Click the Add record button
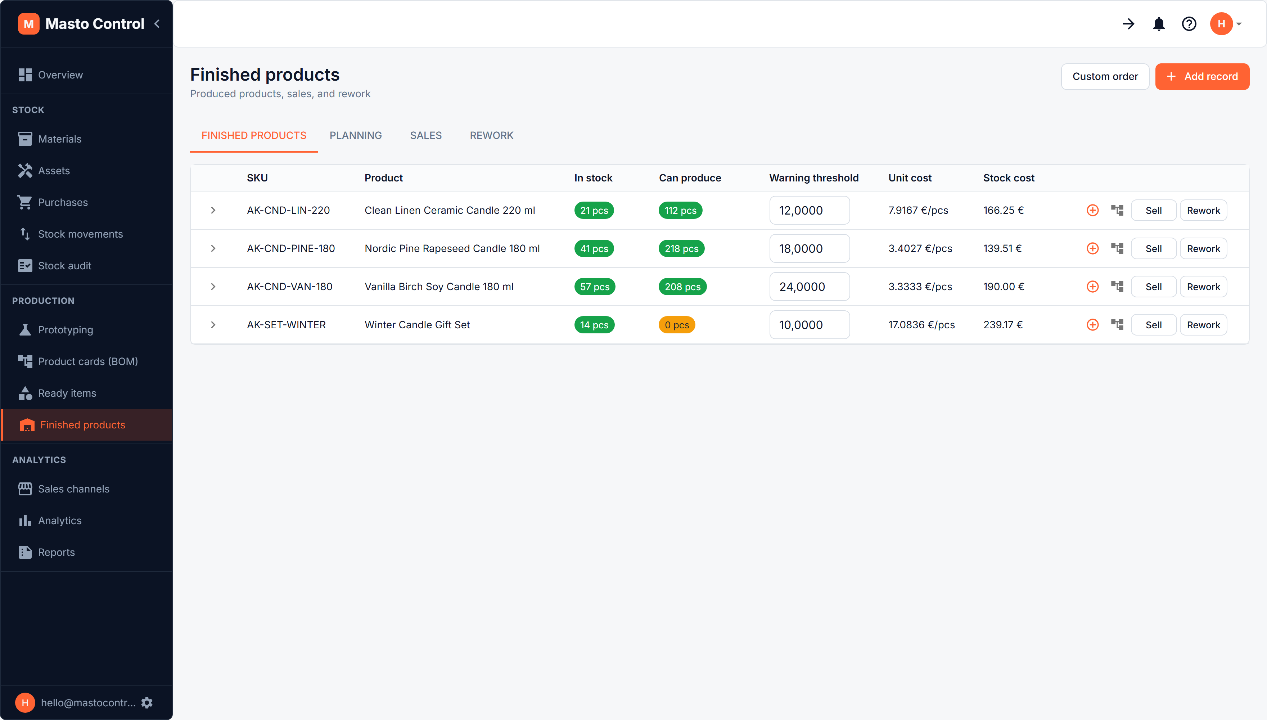This screenshot has width=1267, height=720. pyautogui.click(x=1202, y=77)
